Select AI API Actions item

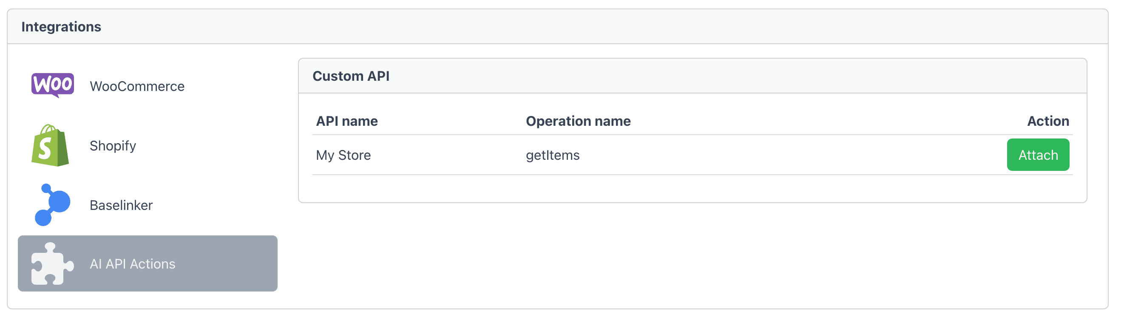[132, 264]
